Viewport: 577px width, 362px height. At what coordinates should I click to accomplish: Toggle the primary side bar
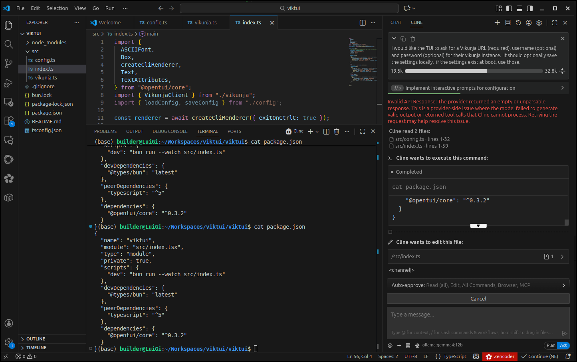coord(509,8)
